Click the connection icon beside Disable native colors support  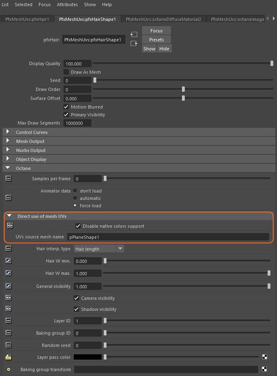point(8,226)
